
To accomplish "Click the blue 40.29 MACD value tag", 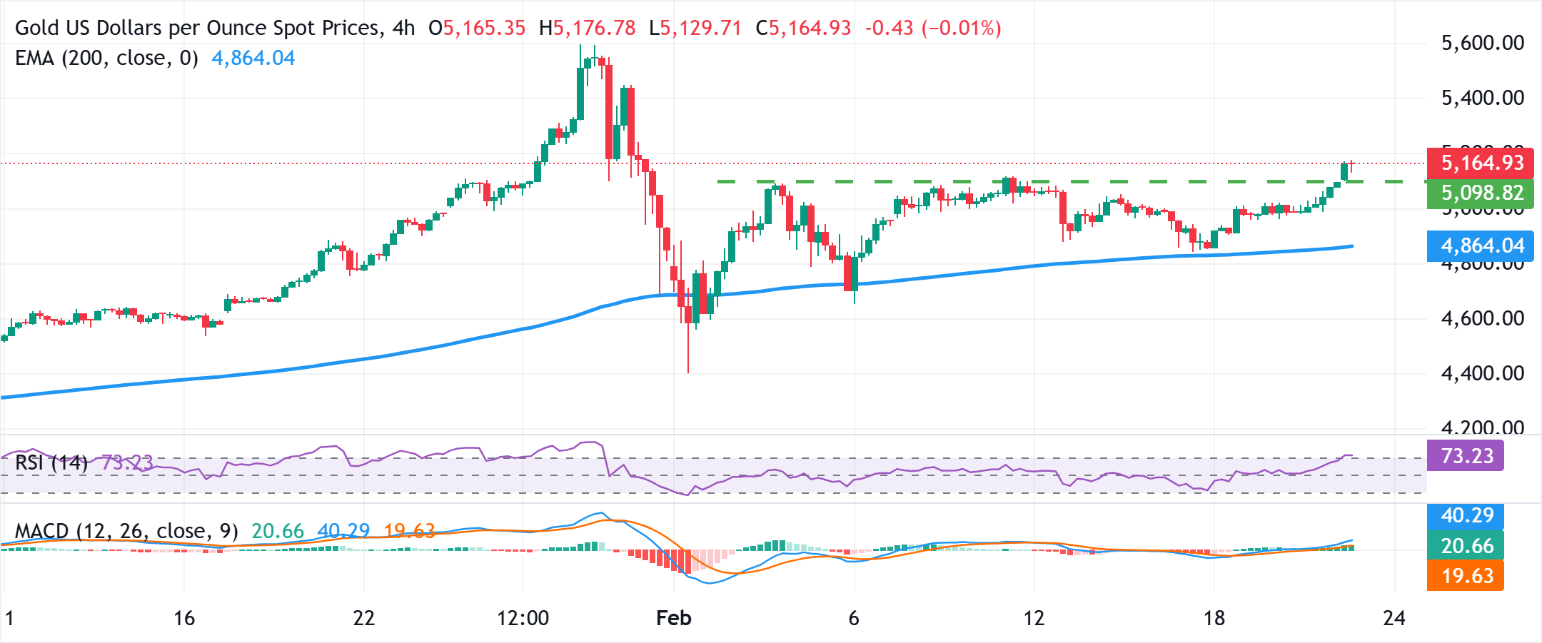I will coord(1465,515).
